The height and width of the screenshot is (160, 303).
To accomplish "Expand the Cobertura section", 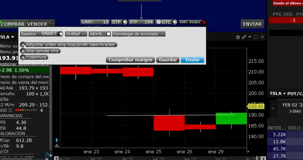I will tap(23, 57).
